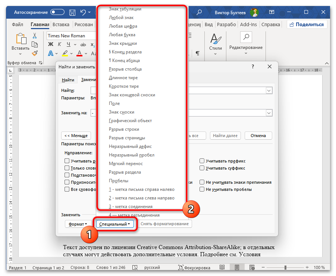Click the Editing magnifier icon
This screenshot has height=276, width=336.
tap(246, 37)
